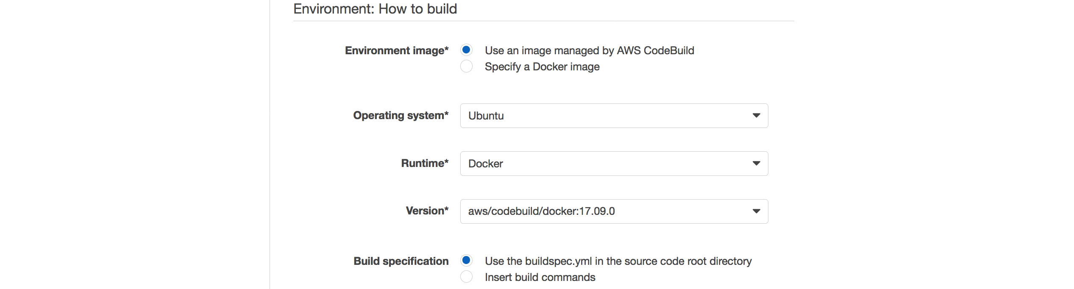This screenshot has width=1074, height=289.
Task: Click the arrow icon on the Ubuntu dropdown
Action: coord(756,116)
